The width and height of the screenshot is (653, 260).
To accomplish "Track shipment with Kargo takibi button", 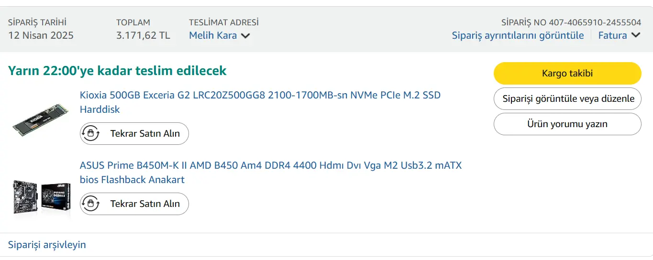I will pos(567,73).
